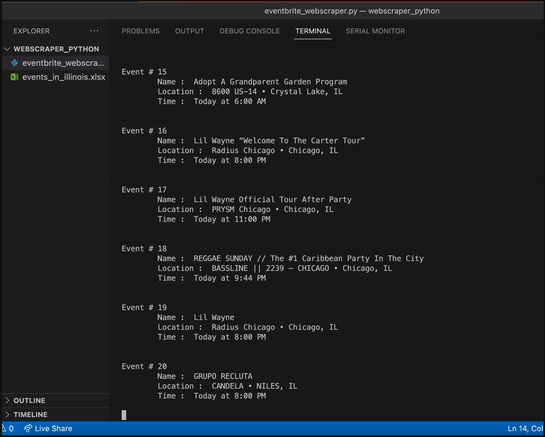
Task: Click "8600 US-14 • Crystal Lake, IL" location
Action: tap(277, 91)
